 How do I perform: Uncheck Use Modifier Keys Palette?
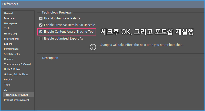41,18
